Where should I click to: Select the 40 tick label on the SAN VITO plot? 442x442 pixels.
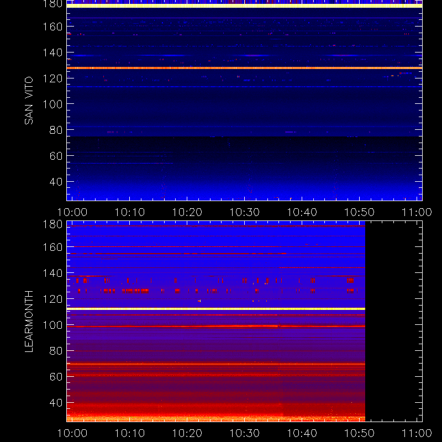pos(56,182)
